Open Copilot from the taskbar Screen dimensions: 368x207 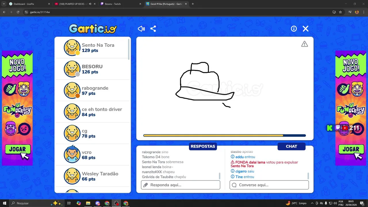[x=78, y=203]
